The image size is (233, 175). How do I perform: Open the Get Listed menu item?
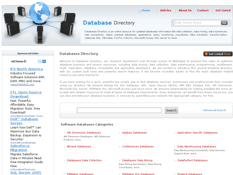(x=223, y=10)
